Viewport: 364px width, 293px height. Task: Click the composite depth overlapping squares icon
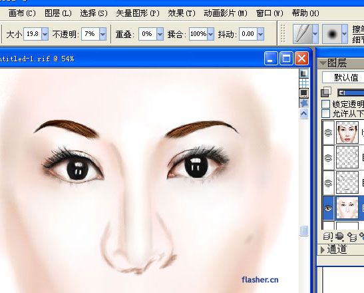326,93
